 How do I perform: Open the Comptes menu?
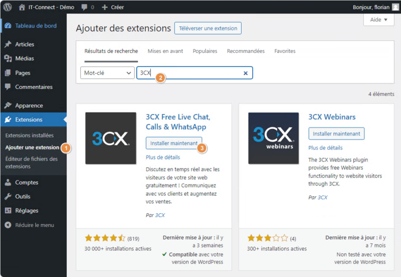click(27, 182)
